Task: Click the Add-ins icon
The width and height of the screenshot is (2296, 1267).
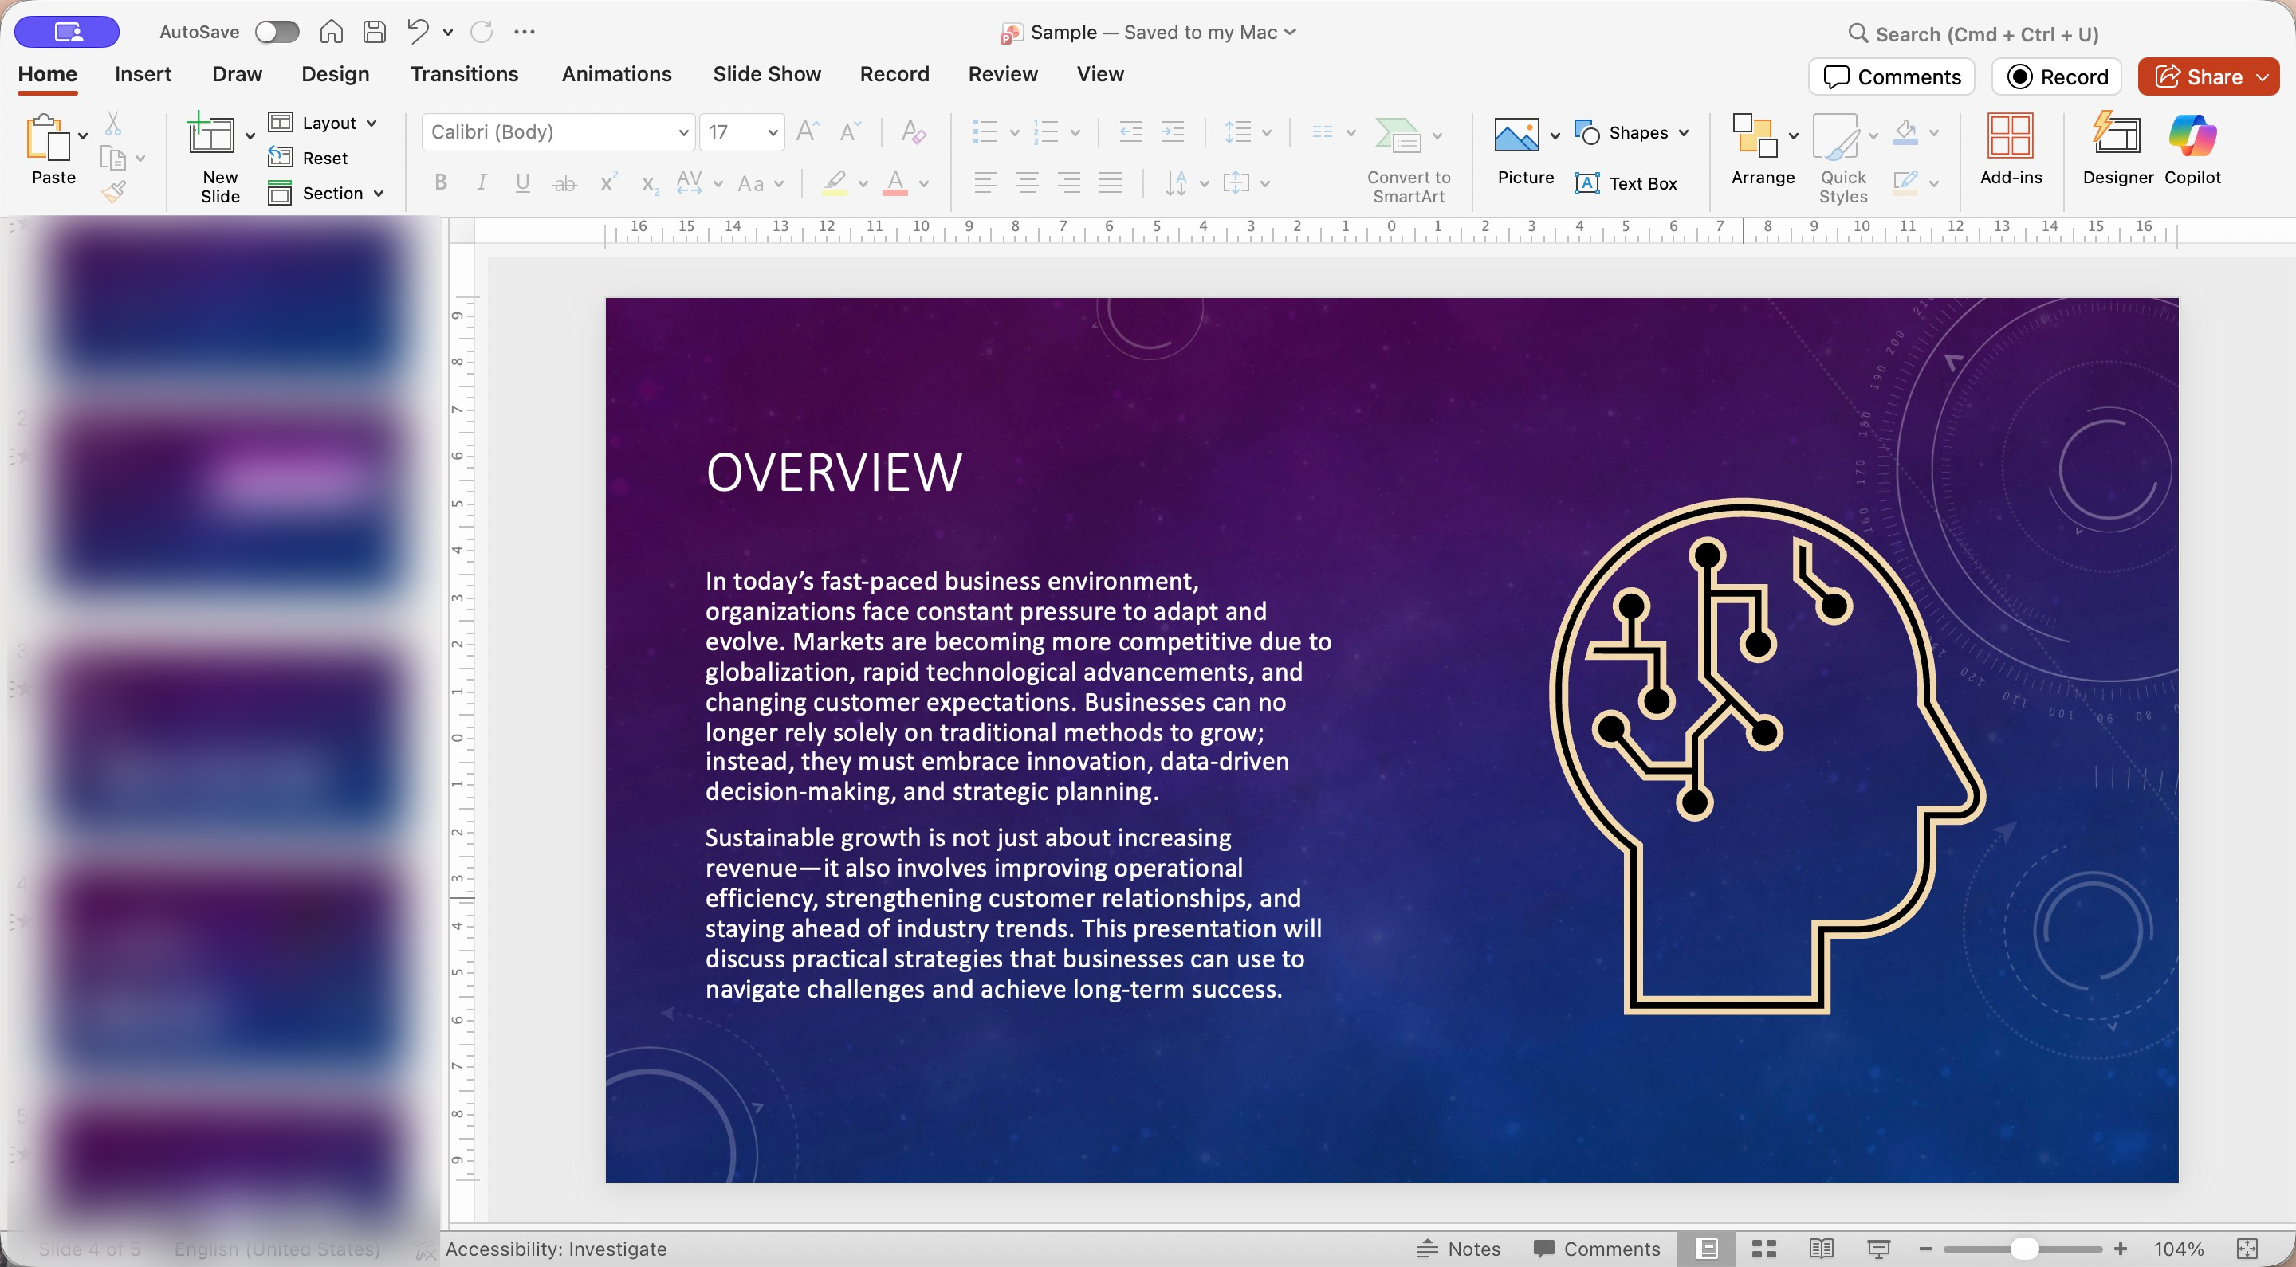Action: point(2010,135)
